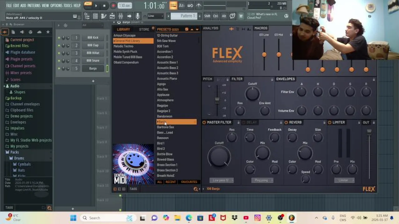Click the browser cloud icon
The width and height of the screenshot is (399, 224).
click(39, 32)
